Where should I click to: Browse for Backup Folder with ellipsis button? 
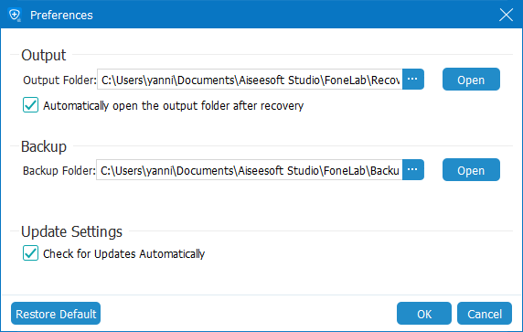[x=413, y=170]
